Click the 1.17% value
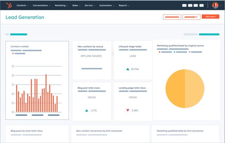 (x=94, y=111)
